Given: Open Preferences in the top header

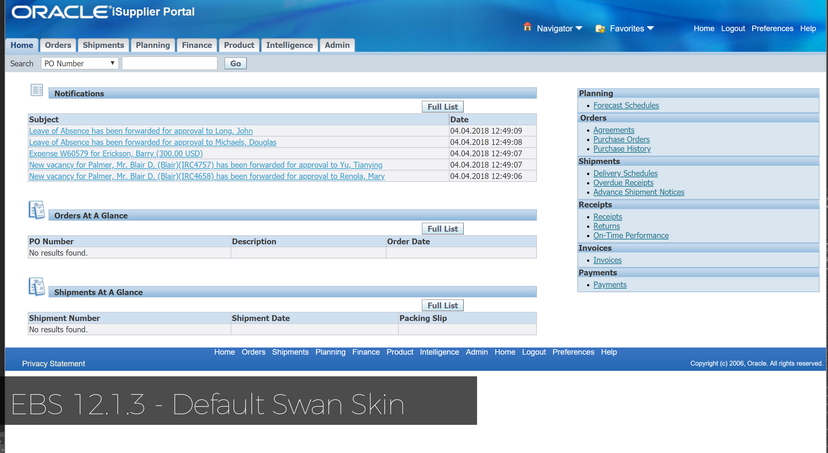Looking at the screenshot, I should pyautogui.click(x=772, y=28).
